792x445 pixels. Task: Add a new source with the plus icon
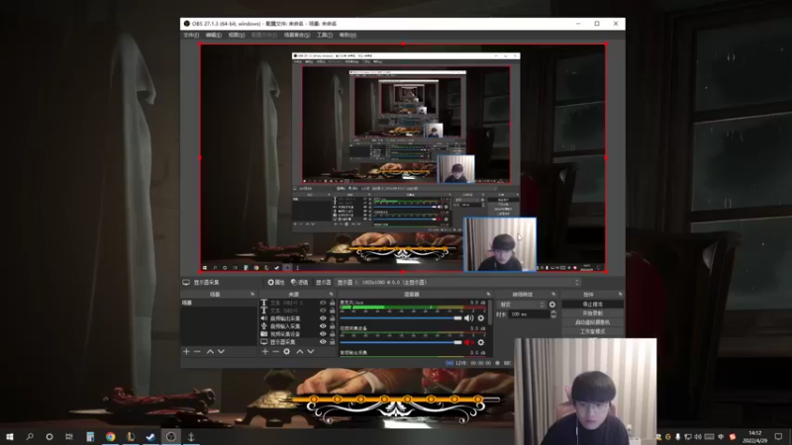(x=265, y=352)
